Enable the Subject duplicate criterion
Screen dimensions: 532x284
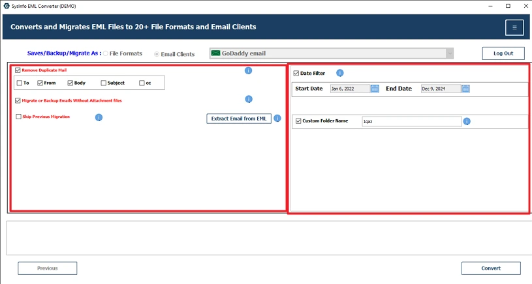104,83
